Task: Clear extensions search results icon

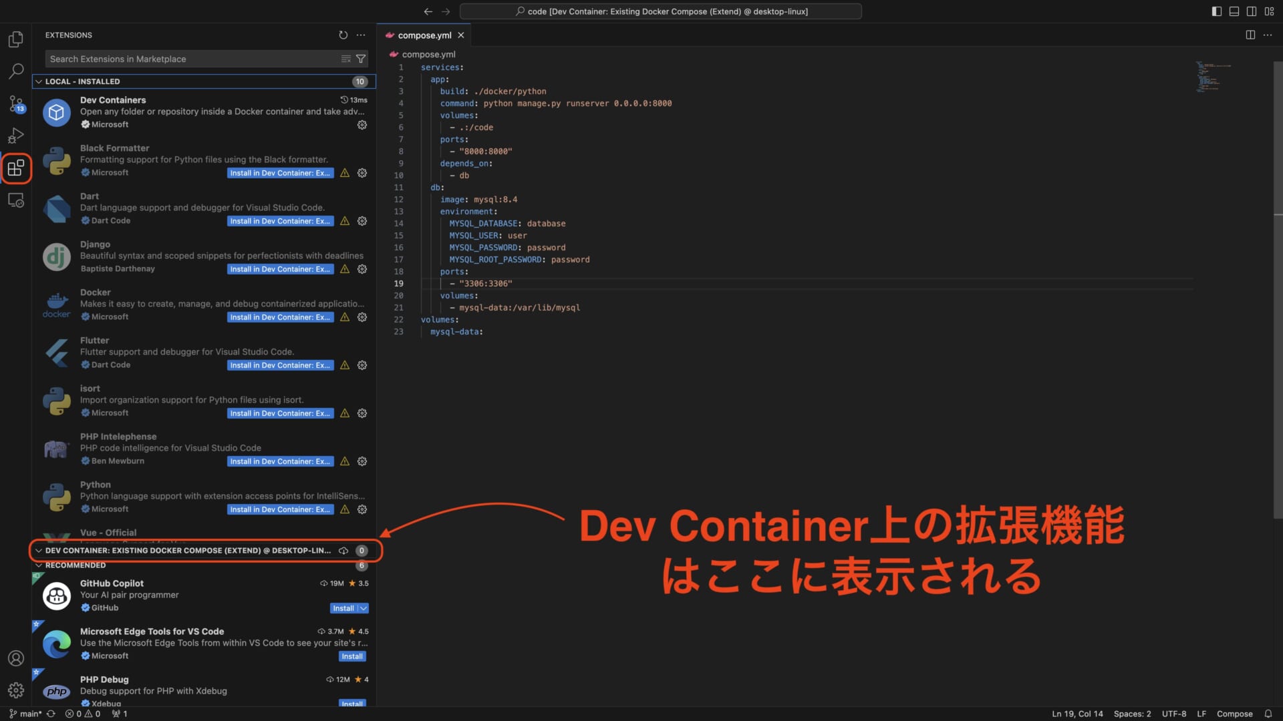Action: tap(346, 59)
